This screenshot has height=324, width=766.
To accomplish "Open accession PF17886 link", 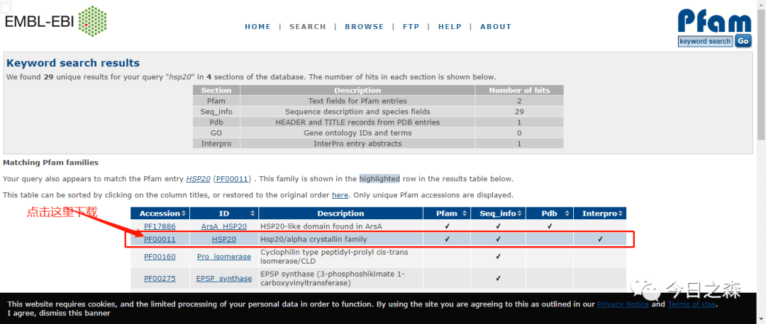I will [x=160, y=226].
